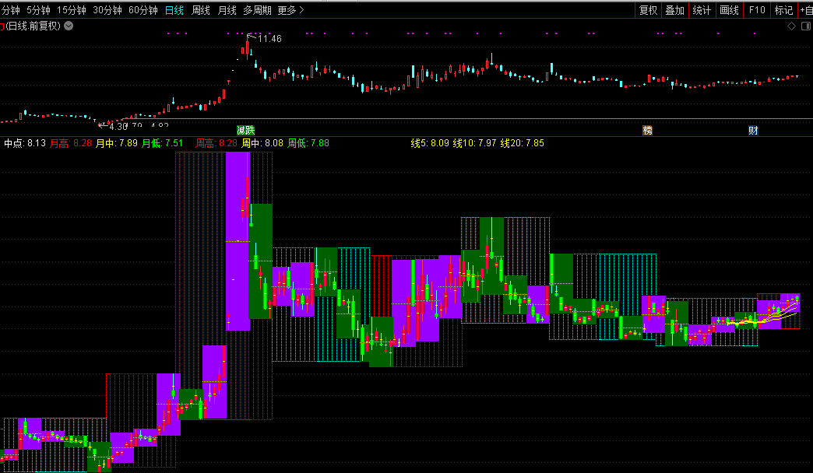Click the 复权 button in toolbar

pyautogui.click(x=648, y=10)
